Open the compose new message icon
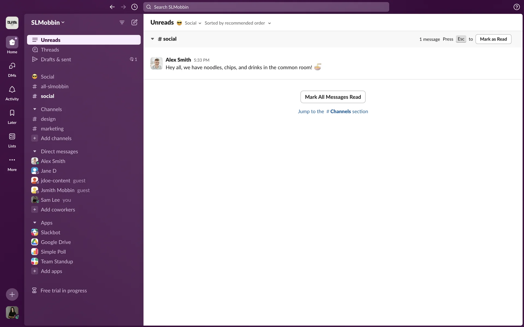524x327 pixels. pos(134,22)
